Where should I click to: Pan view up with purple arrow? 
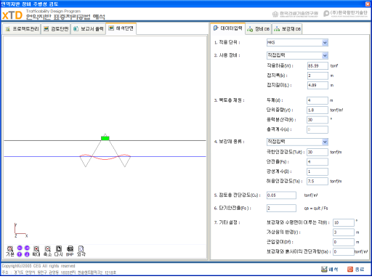click(x=20, y=254)
